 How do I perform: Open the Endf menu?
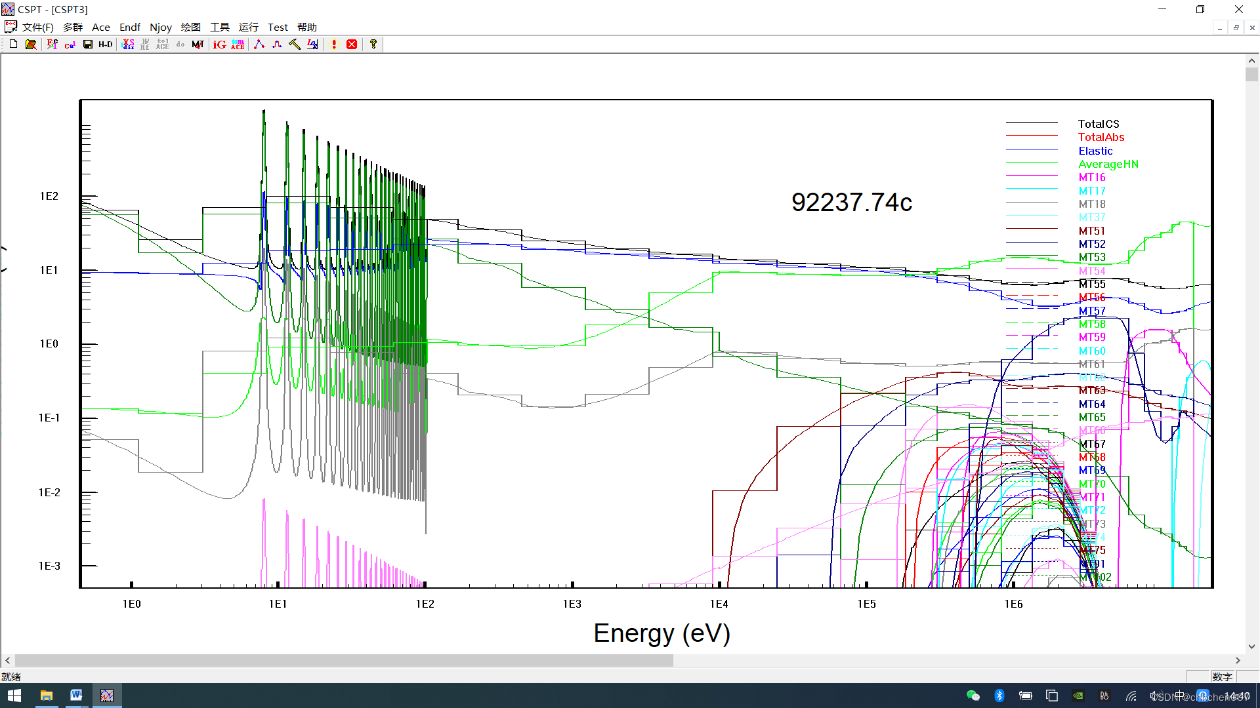pyautogui.click(x=130, y=27)
